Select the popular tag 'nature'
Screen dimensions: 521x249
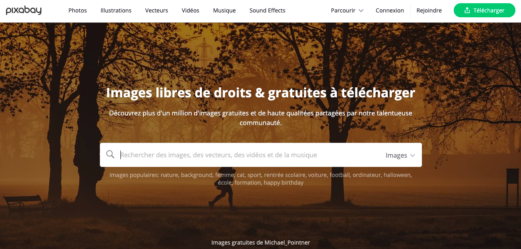point(170,175)
